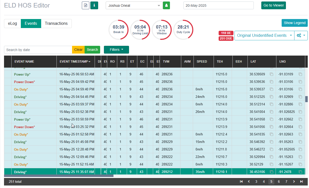Switch to the Transactions tab
The image size is (309, 188).
point(56,24)
